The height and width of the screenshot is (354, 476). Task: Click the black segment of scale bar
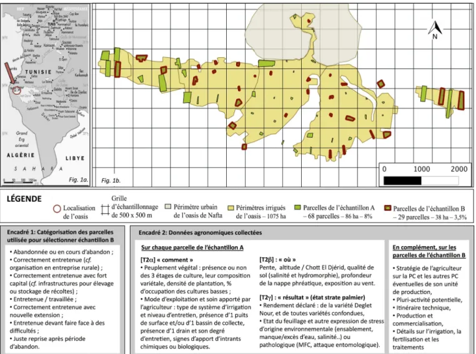pos(402,181)
